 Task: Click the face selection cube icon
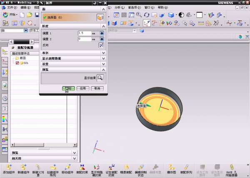(100, 17)
